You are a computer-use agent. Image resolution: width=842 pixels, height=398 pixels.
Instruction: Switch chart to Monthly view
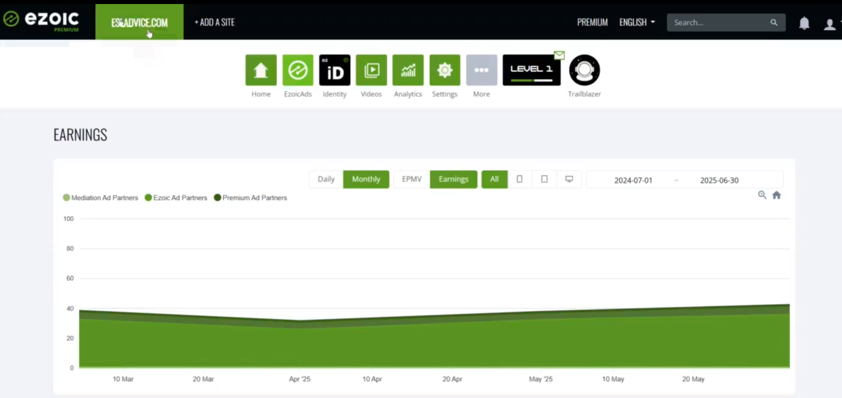(366, 179)
